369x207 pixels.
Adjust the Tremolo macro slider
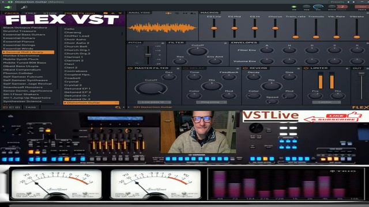(316, 29)
